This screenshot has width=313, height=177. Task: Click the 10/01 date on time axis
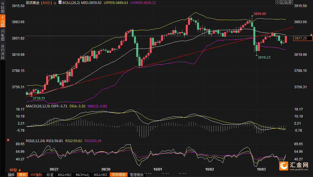tap(158, 169)
